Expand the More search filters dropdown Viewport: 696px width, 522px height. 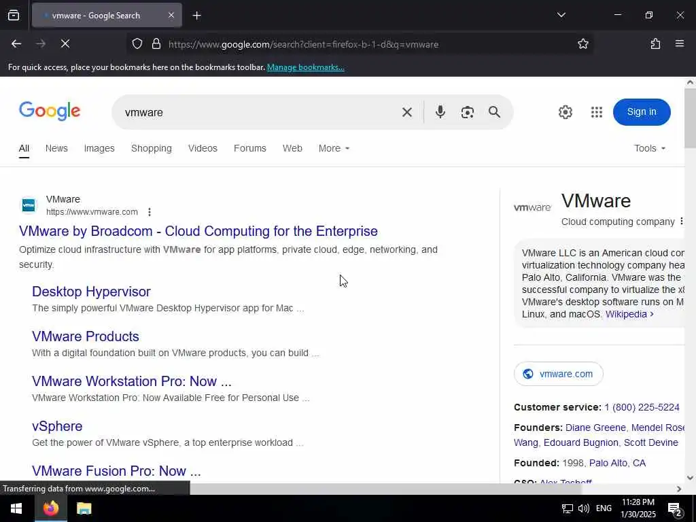coord(334,148)
